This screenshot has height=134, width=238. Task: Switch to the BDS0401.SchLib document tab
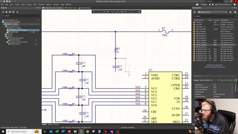[71, 8]
